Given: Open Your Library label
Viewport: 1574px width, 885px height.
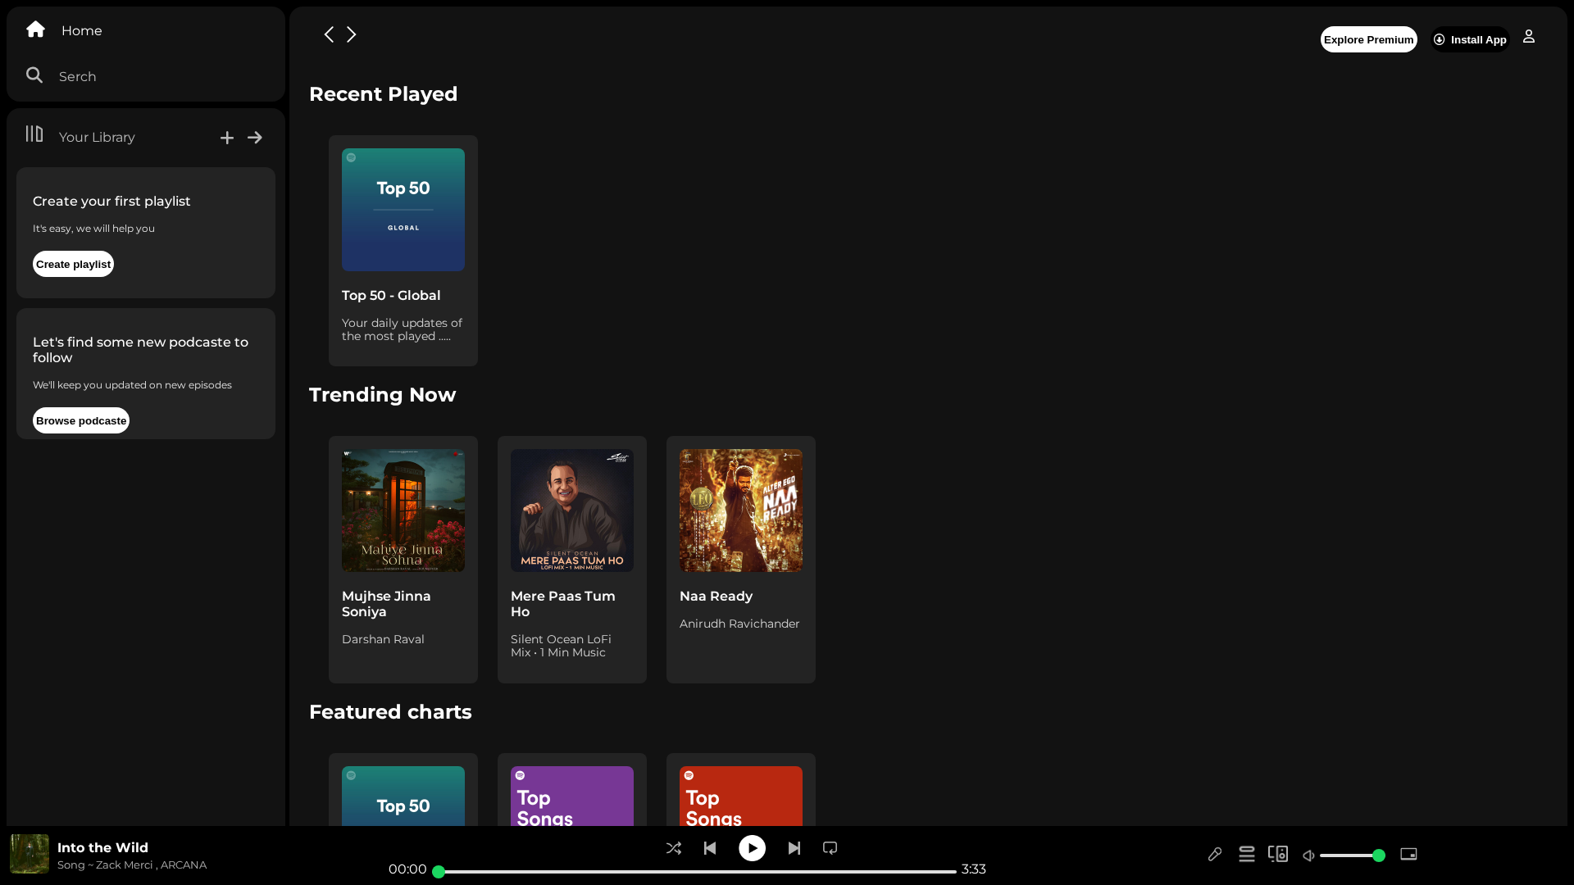Looking at the screenshot, I should click(x=97, y=137).
